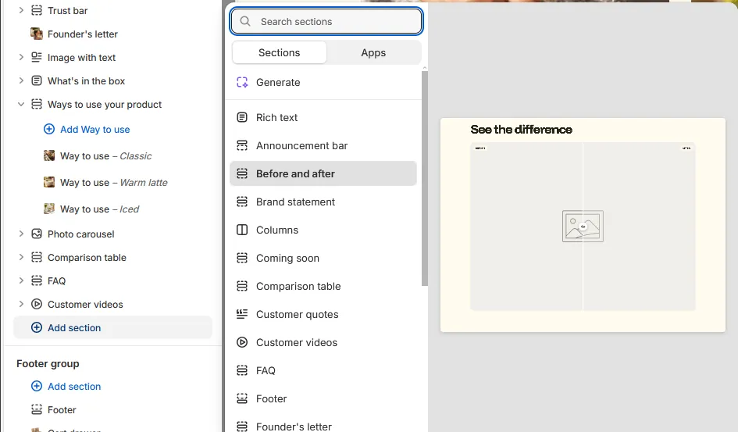The height and width of the screenshot is (432, 738).
Task: Expand the sidebar Comparison table section
Action: click(x=21, y=258)
